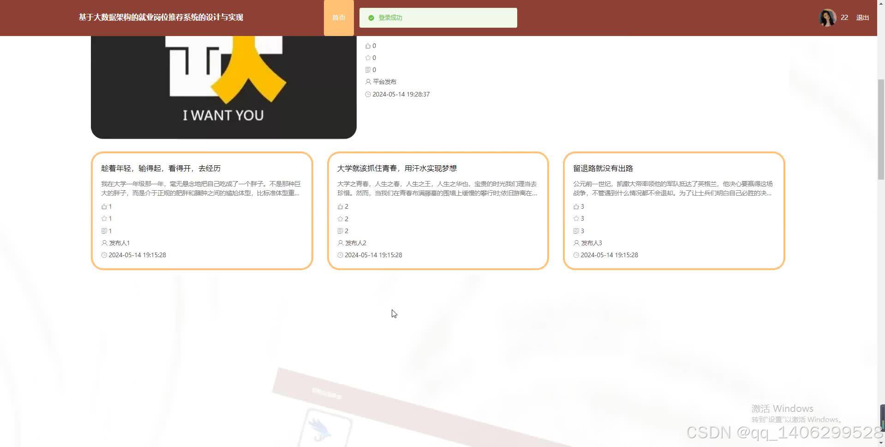Click the star favorite icon of the top post
This screenshot has height=447, width=885.
pos(368,58)
